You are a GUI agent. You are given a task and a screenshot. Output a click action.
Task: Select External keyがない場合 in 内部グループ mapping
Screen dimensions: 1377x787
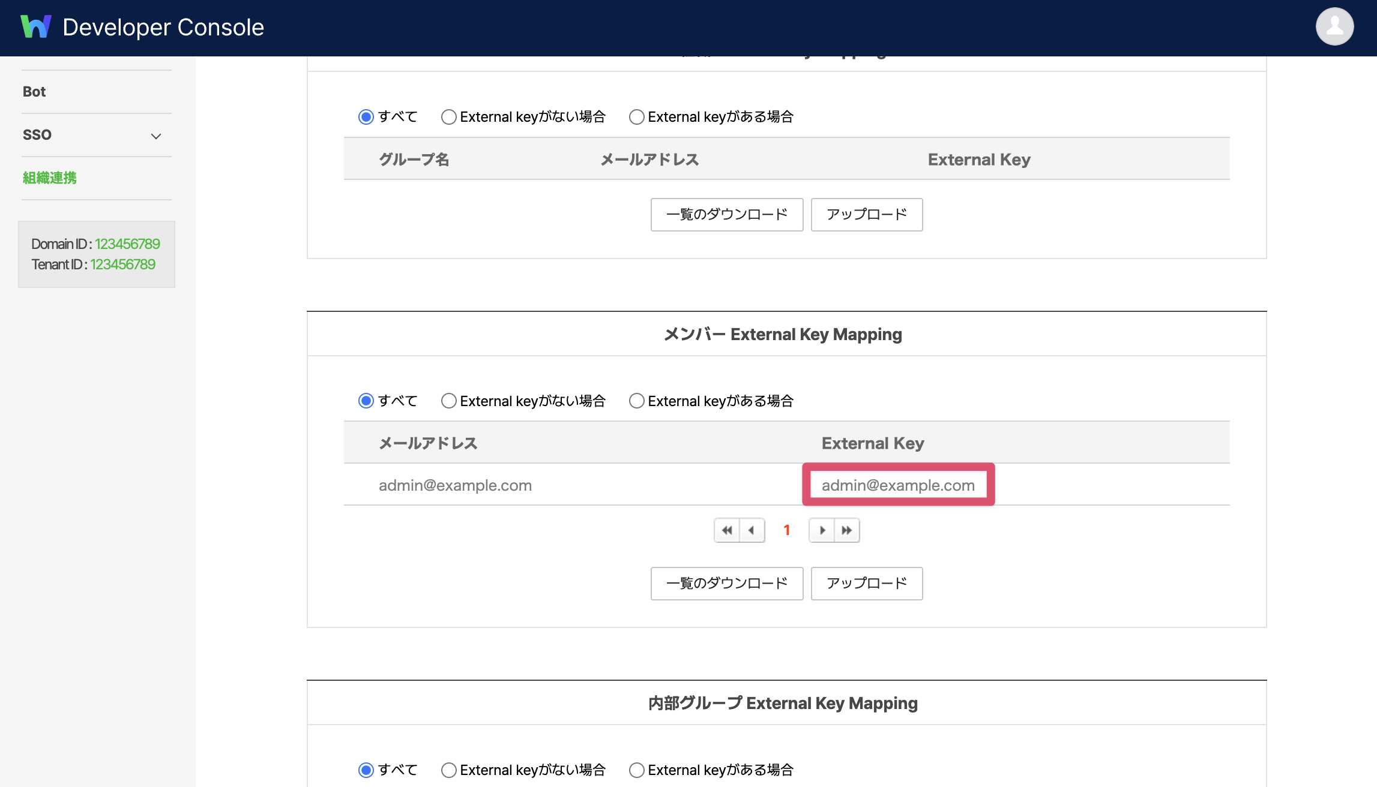[x=449, y=770]
